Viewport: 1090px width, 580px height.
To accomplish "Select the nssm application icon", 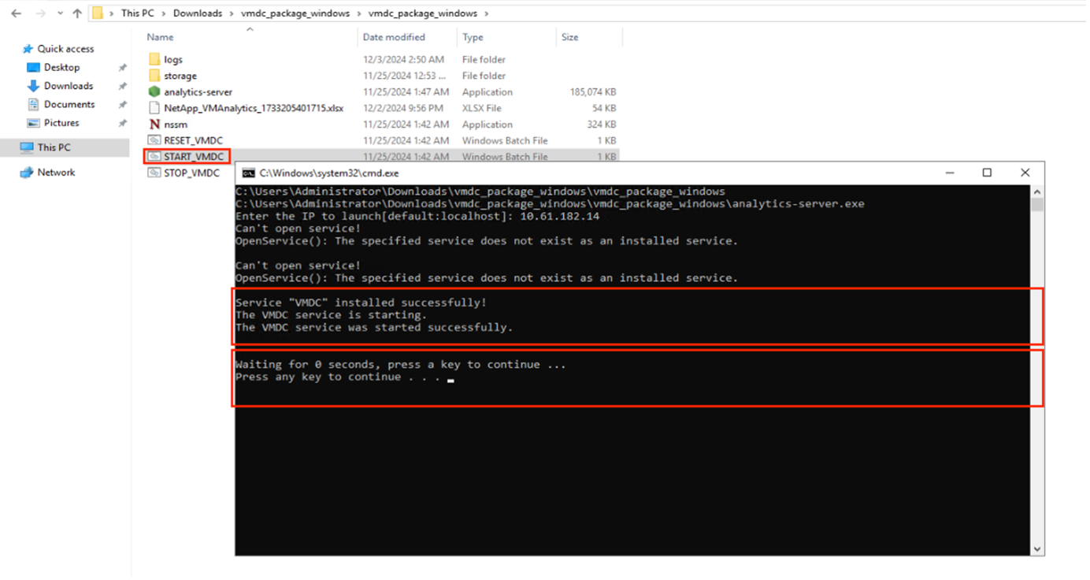I will pyautogui.click(x=154, y=124).
